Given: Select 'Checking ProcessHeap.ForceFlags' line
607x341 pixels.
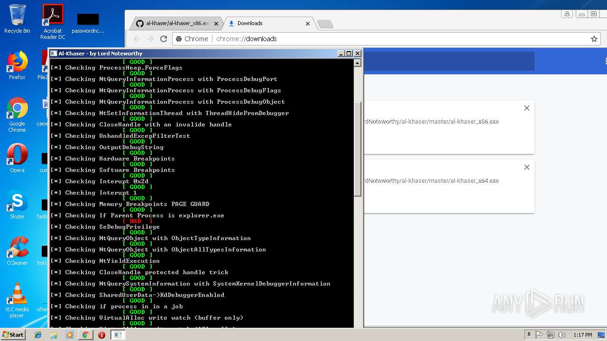Looking at the screenshot, I should (x=116, y=68).
